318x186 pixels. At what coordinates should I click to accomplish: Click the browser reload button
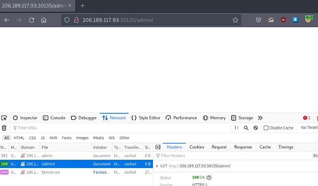point(31,20)
